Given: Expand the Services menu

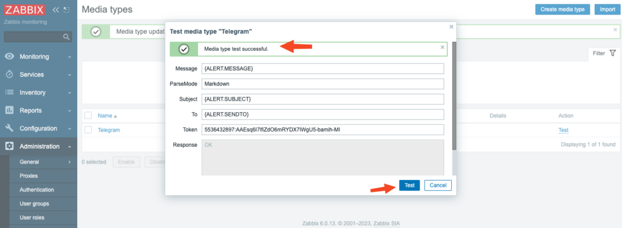Looking at the screenshot, I should tap(38, 75).
